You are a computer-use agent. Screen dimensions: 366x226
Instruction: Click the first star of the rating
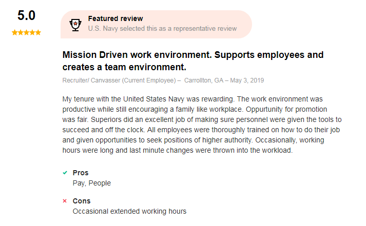pos(14,33)
